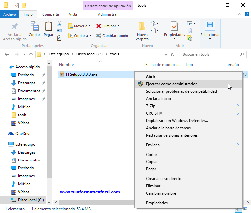This screenshot has width=251, height=213.
Task: Click the Pegar clipboard icon
Action: click(x=48, y=26)
